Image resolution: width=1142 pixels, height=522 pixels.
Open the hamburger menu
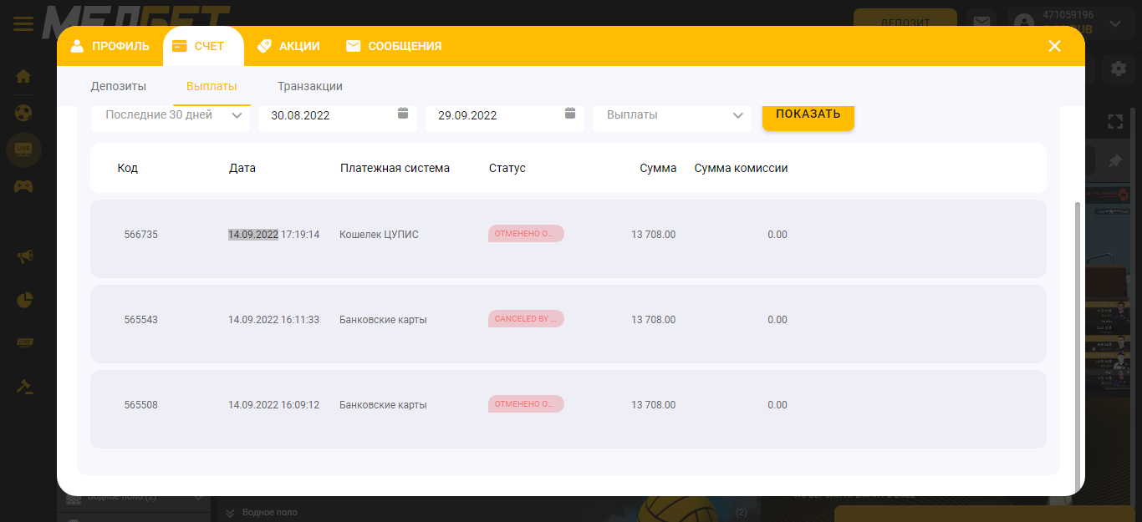pyautogui.click(x=23, y=23)
